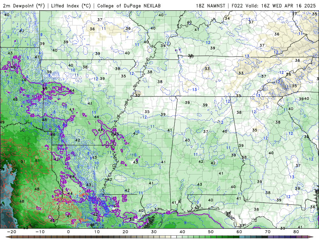Click the dewpoint value 47 on the map
Image resolution: width=319 pixels, height=239 pixels.
coord(69,216)
